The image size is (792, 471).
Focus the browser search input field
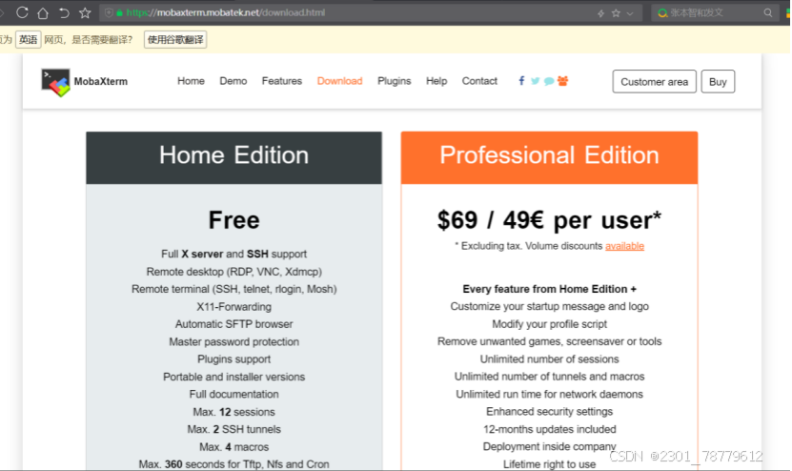point(715,13)
